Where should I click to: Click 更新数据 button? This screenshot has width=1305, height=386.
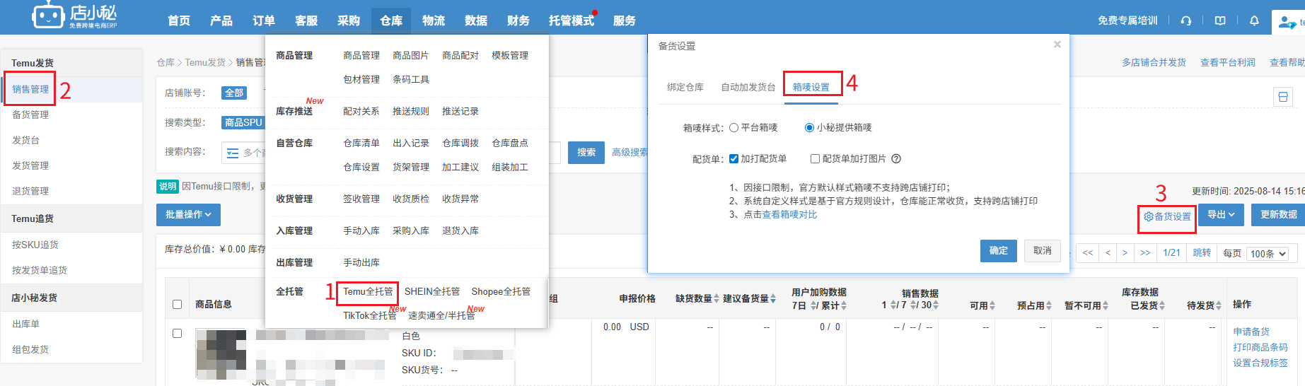pos(1279,215)
